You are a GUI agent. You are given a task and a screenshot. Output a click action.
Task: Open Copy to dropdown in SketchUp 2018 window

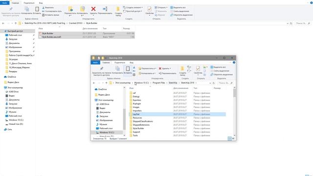[x=147, y=73]
